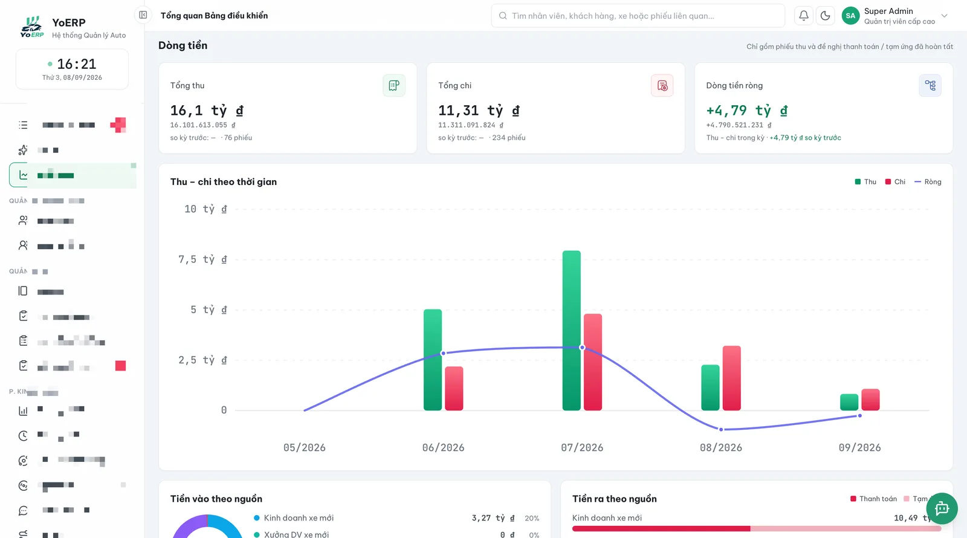The image size is (967, 538).
Task: Click the red Chi bar for 08/2026
Action: click(732, 378)
